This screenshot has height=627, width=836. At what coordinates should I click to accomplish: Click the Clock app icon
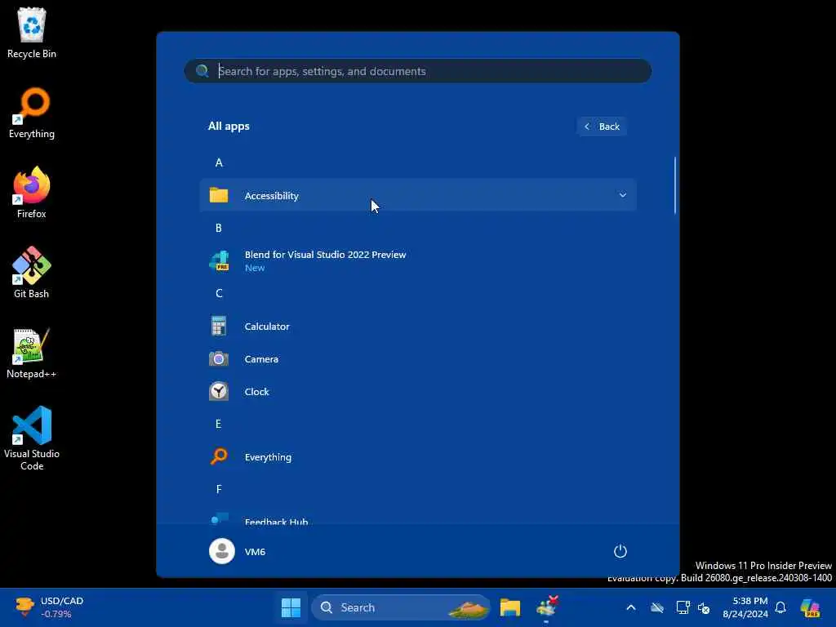[x=219, y=391]
